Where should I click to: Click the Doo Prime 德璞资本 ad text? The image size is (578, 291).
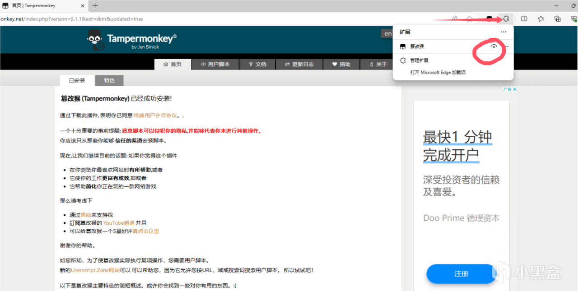[x=461, y=218]
